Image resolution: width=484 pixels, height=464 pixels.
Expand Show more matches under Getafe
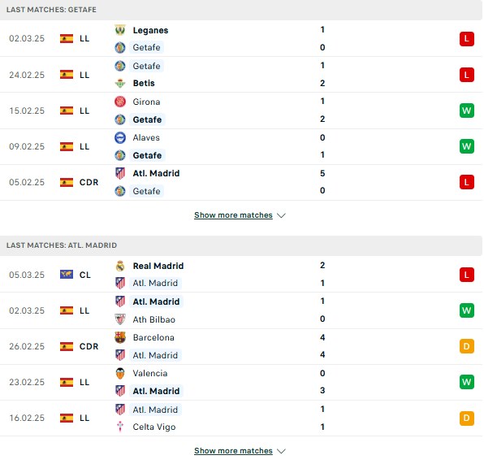click(233, 215)
